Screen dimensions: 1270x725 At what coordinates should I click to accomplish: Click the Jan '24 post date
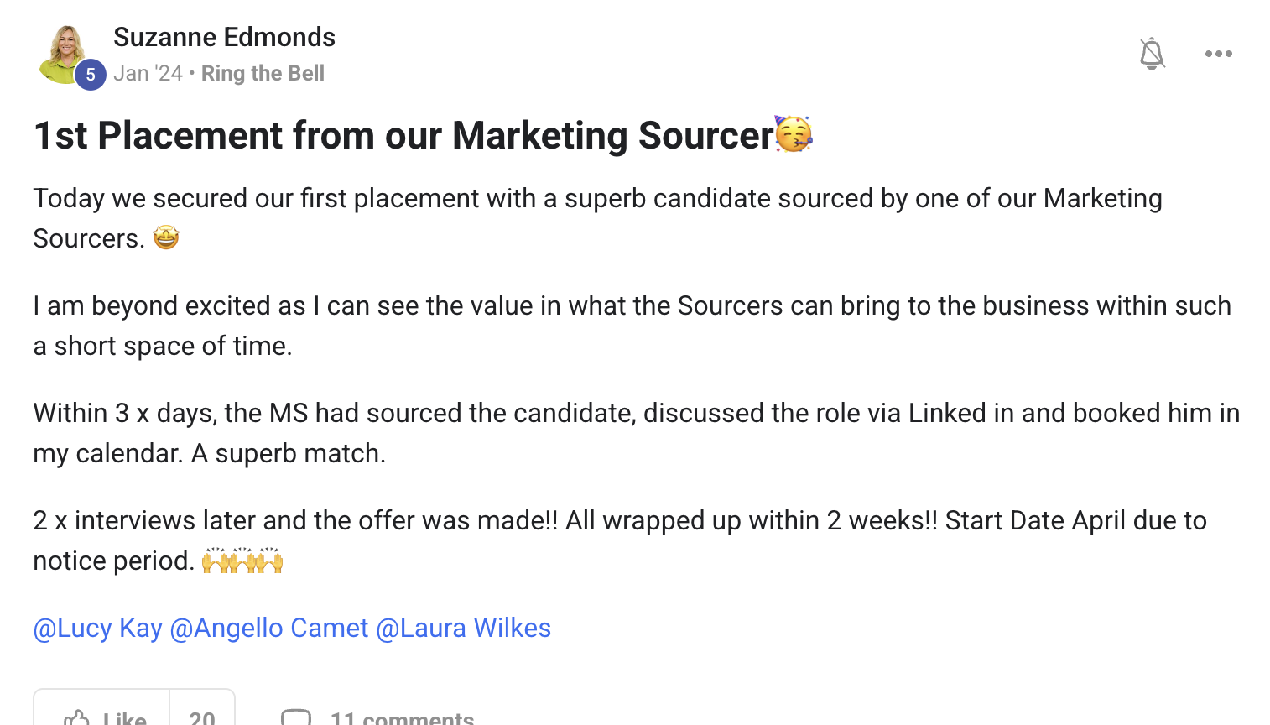pyautogui.click(x=148, y=74)
